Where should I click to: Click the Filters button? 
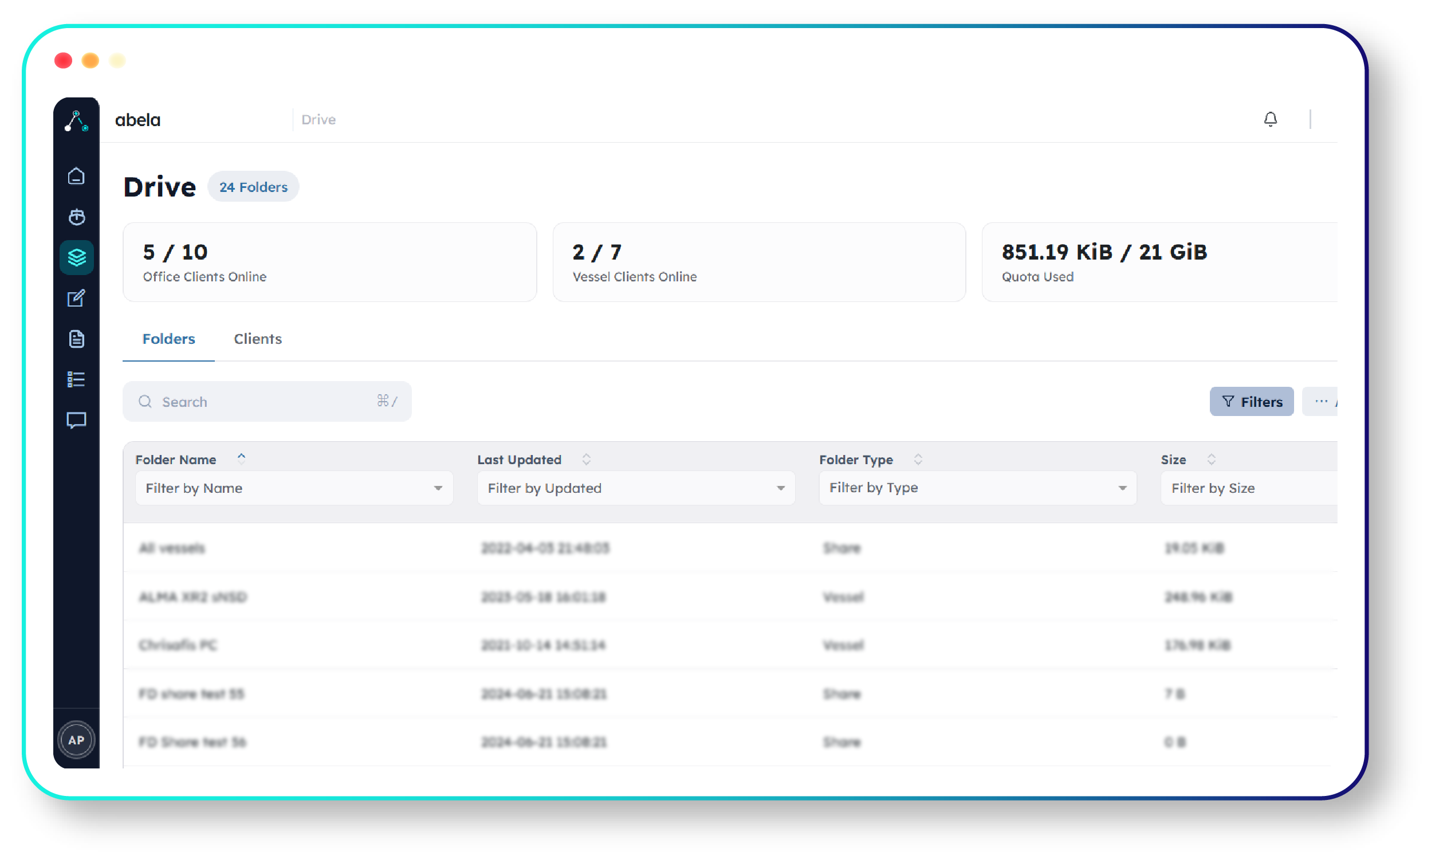click(1252, 402)
